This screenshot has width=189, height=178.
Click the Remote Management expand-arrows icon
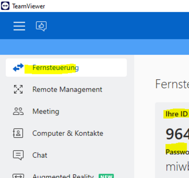[x=18, y=89]
